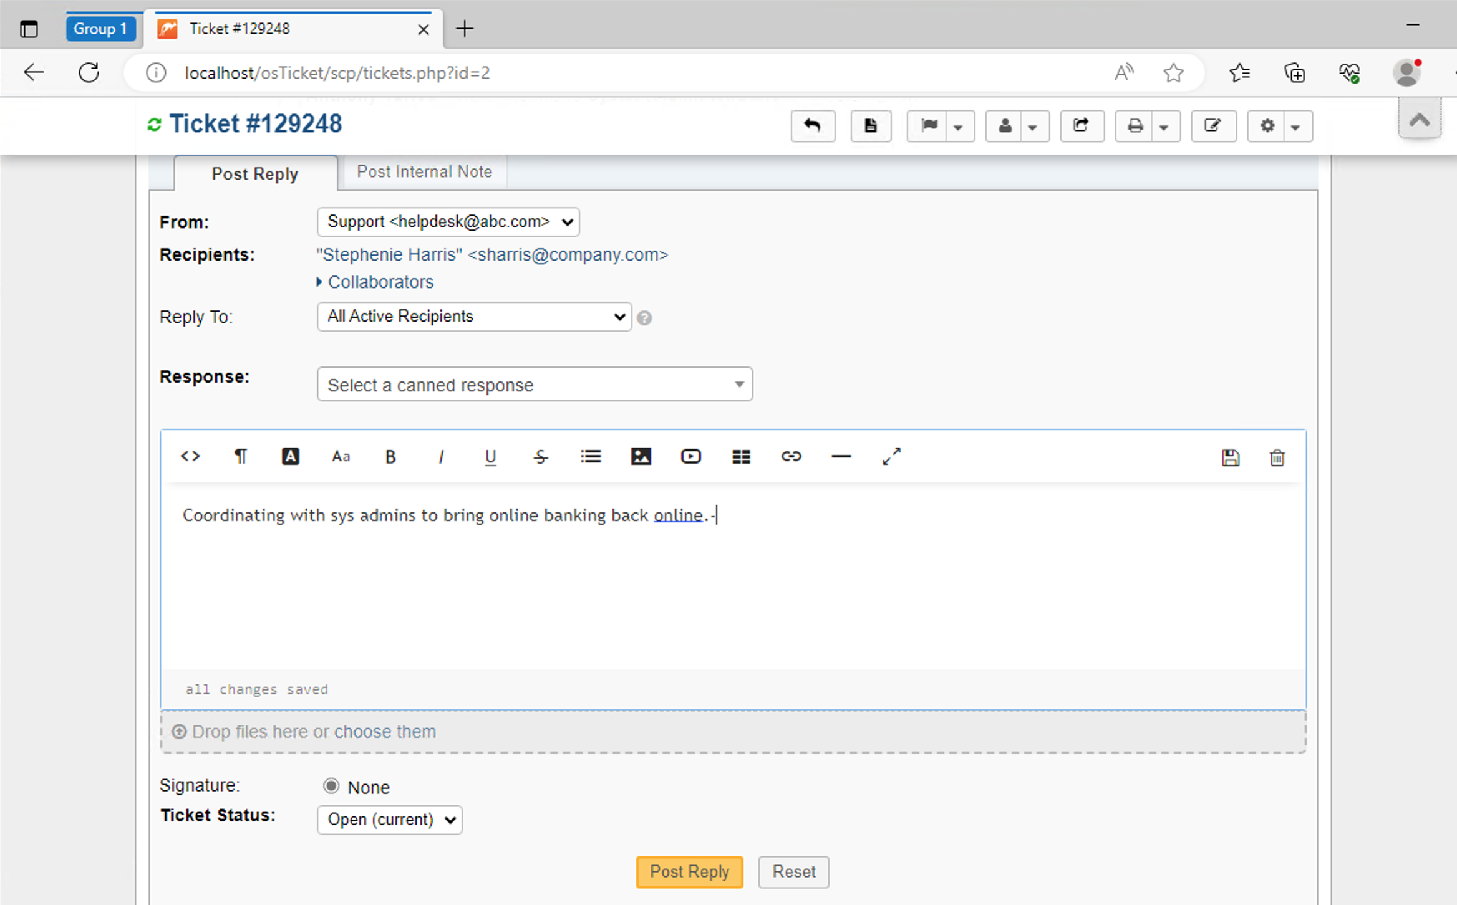Insert a table in reply
1457x905 pixels.
coord(741,457)
